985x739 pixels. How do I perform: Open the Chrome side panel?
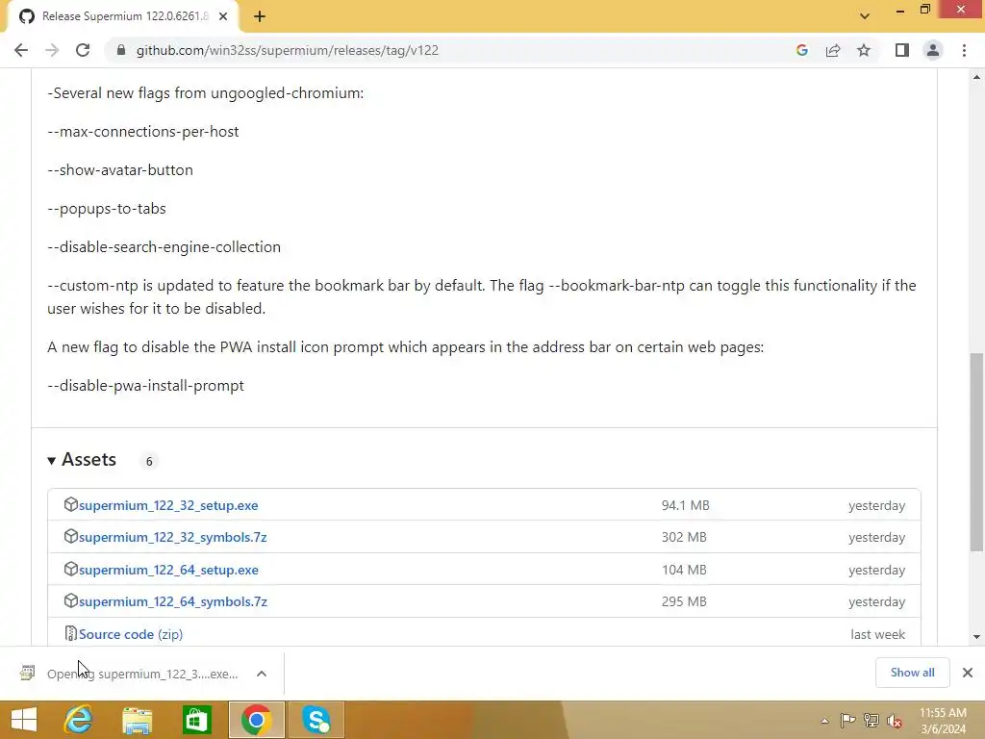click(902, 50)
